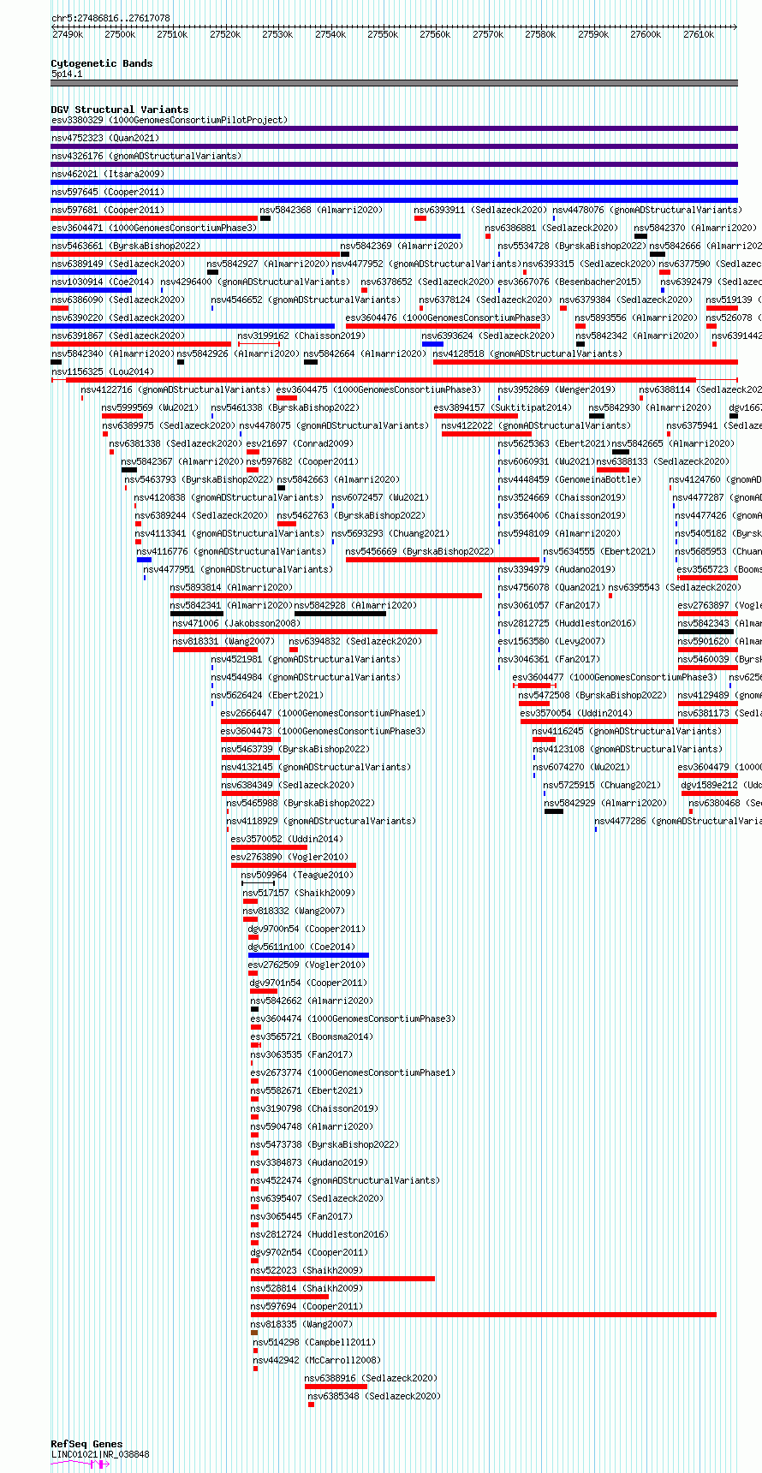Screen dimensions: 762x1473
Task: Click esv2673774 1000GenomesConsortiumPhase1 label
Action: (354, 1072)
